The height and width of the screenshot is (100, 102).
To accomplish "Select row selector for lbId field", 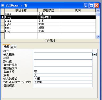I will pyautogui.click(x=2, y=21).
